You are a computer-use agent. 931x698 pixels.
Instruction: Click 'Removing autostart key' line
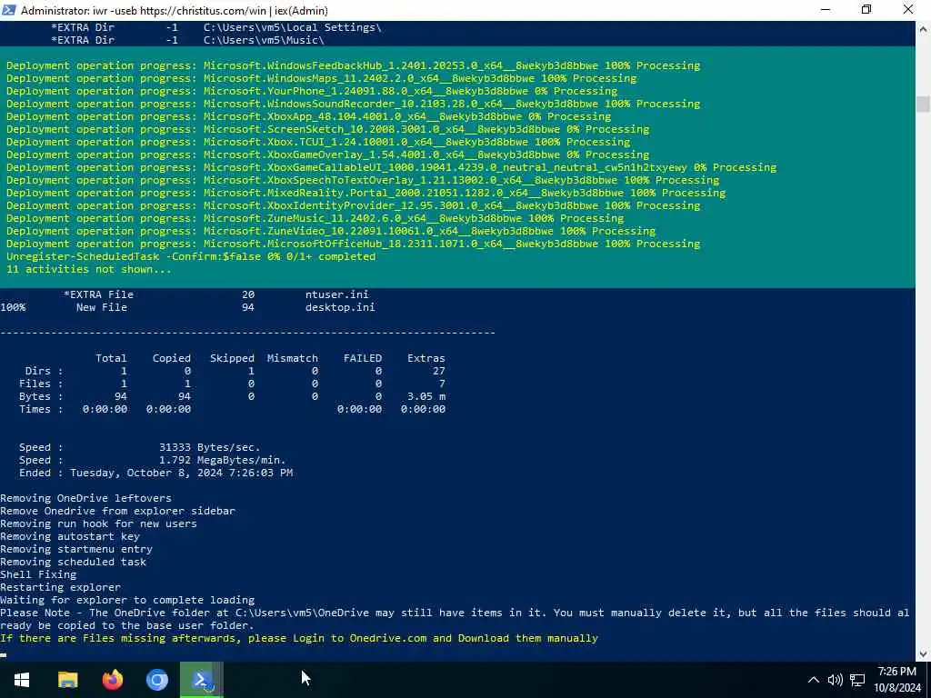[69, 536]
